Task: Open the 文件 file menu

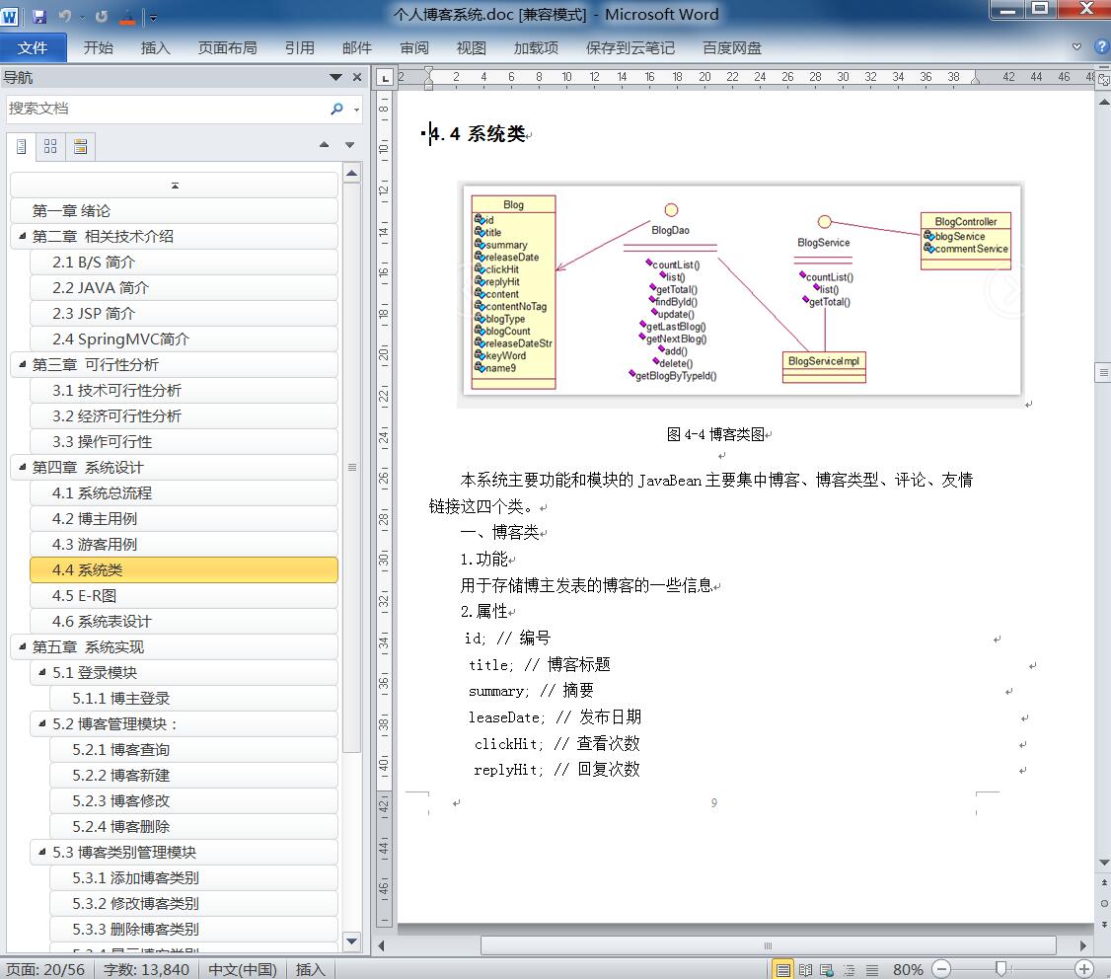Action: tap(33, 47)
